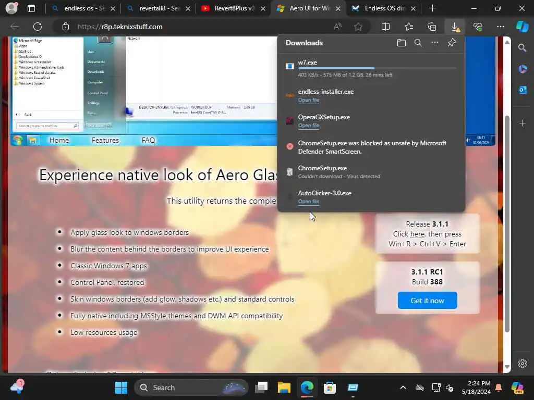Open taskbar clock and date
The height and width of the screenshot is (400, 534).
[476, 387]
